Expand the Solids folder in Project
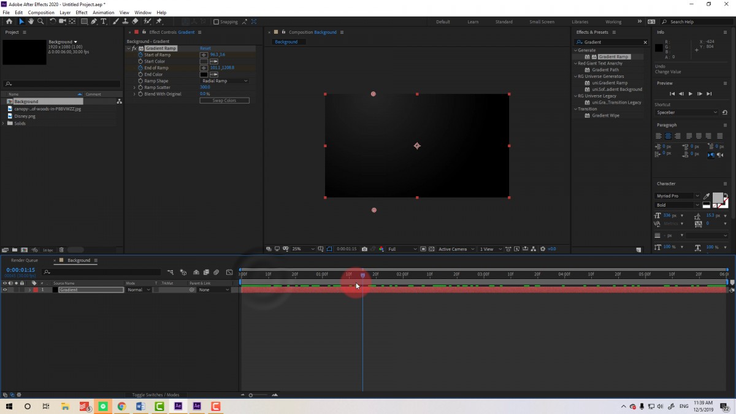 (x=4, y=123)
